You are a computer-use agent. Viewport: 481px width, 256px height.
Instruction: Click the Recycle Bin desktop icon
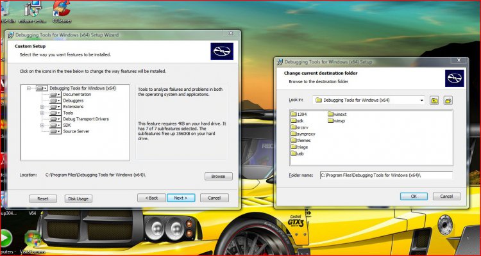(x=7, y=12)
